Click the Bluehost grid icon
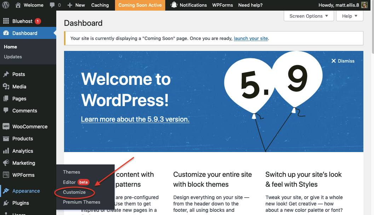 (6, 21)
